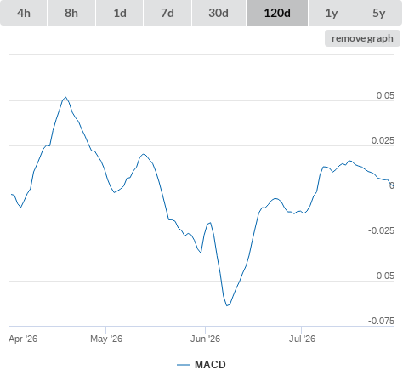Select the active 120d tab
Viewport: 403px width, 387px height.
277,13
